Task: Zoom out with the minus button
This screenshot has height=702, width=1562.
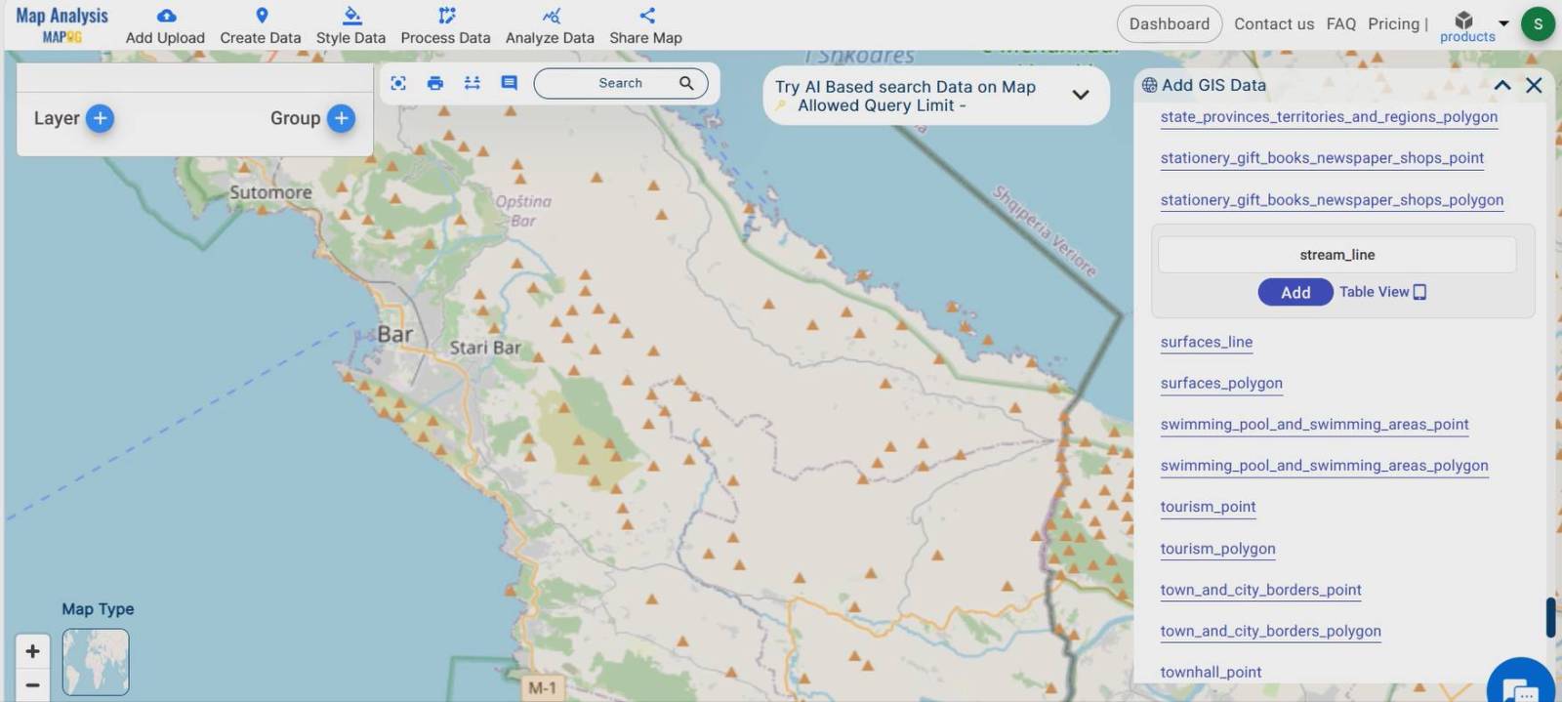Action: [32, 683]
